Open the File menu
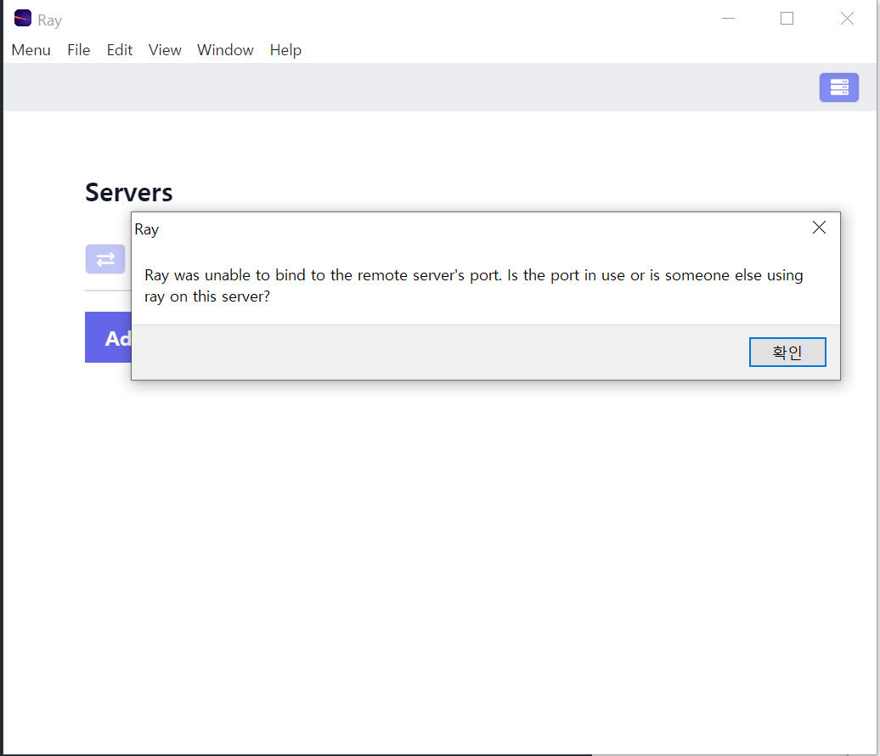 click(x=78, y=50)
